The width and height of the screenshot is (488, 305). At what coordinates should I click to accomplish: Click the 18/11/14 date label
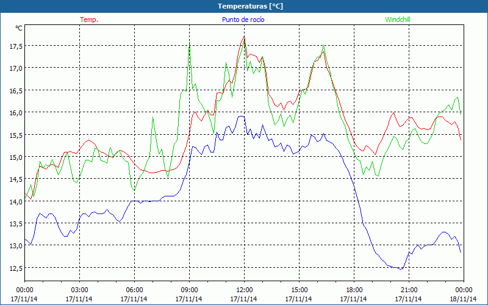coord(464,299)
